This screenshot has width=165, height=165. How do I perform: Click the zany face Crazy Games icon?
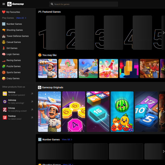pyautogui.click(x=4, y=78)
